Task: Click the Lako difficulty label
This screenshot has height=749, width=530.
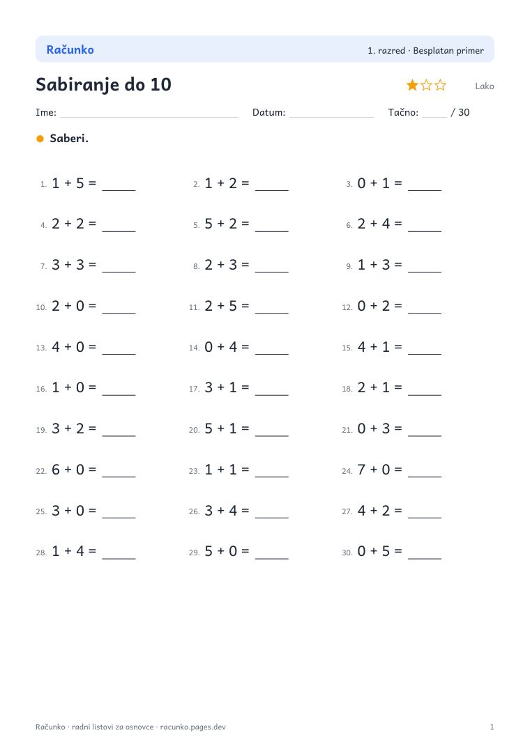Action: point(485,86)
